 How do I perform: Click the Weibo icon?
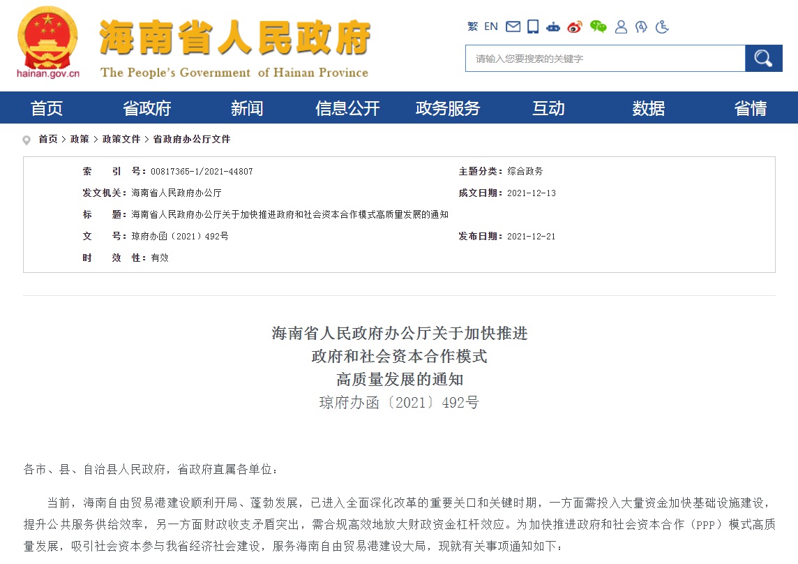pyautogui.click(x=574, y=27)
